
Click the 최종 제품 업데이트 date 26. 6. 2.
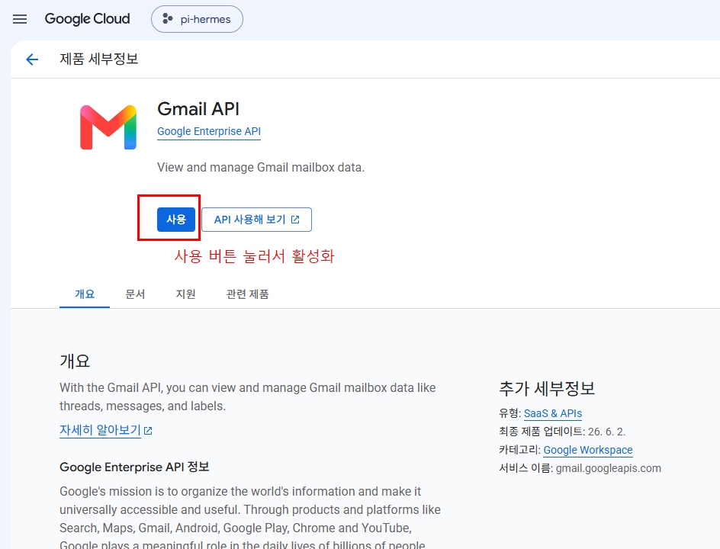pos(606,432)
